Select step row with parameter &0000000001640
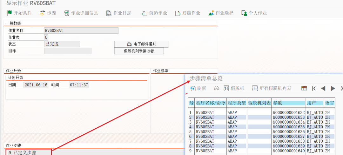The image size is (343, 155). [x=262, y=151]
